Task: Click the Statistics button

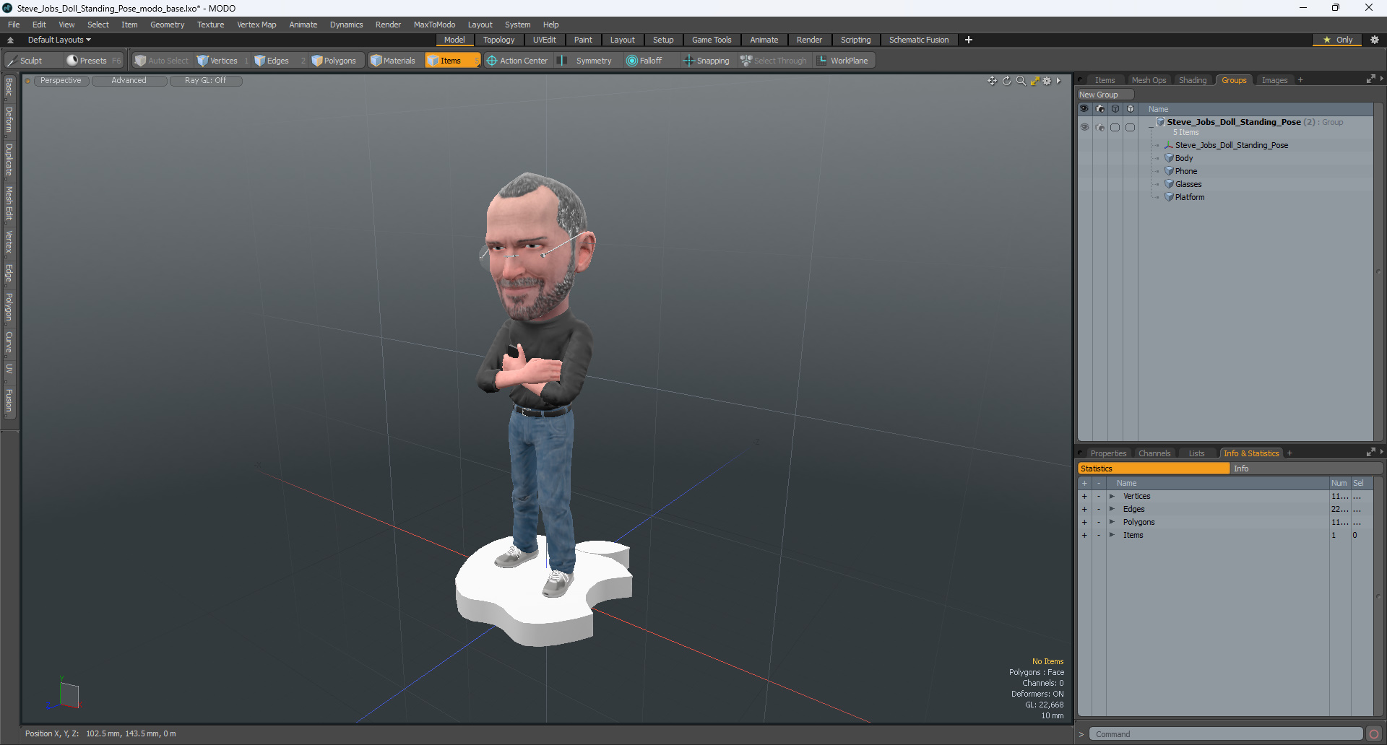Action: pyautogui.click(x=1154, y=469)
